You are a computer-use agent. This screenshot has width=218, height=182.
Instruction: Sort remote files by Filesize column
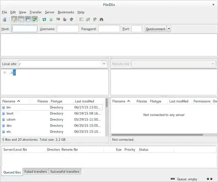click(142, 101)
